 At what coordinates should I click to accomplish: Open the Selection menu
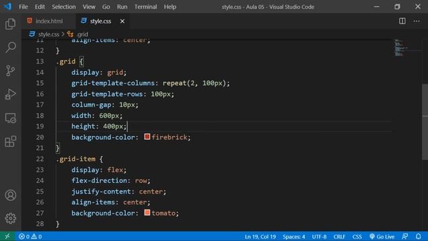pyautogui.click(x=64, y=7)
